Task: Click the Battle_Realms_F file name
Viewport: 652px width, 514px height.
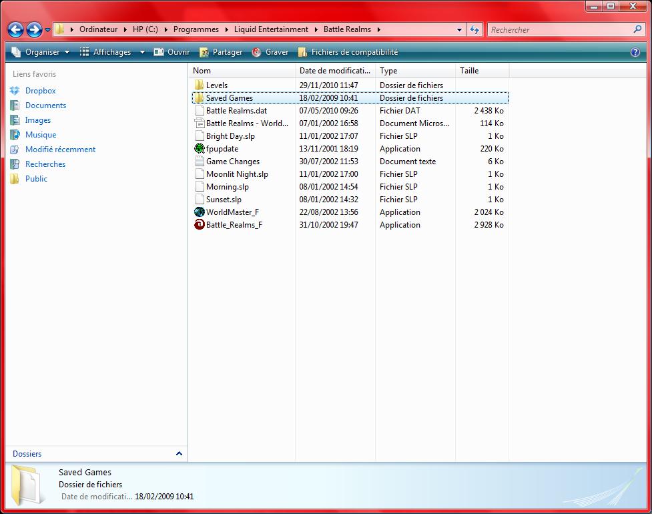Action: (x=234, y=224)
